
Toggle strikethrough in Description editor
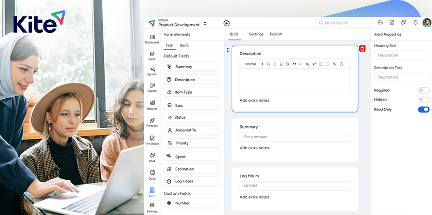click(x=288, y=64)
